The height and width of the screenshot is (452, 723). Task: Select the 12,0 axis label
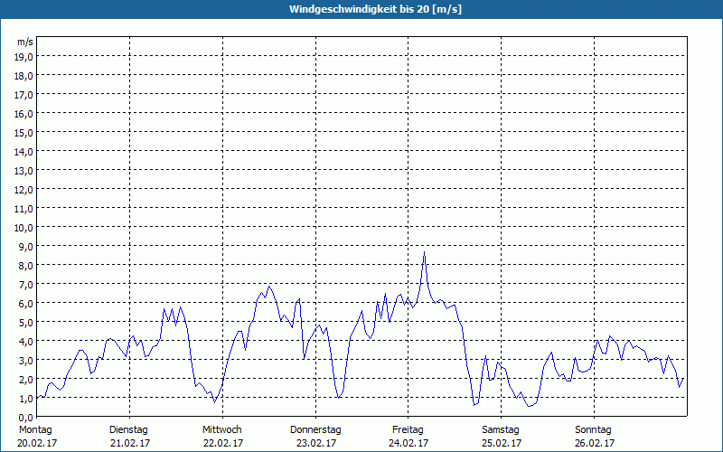pos(24,190)
